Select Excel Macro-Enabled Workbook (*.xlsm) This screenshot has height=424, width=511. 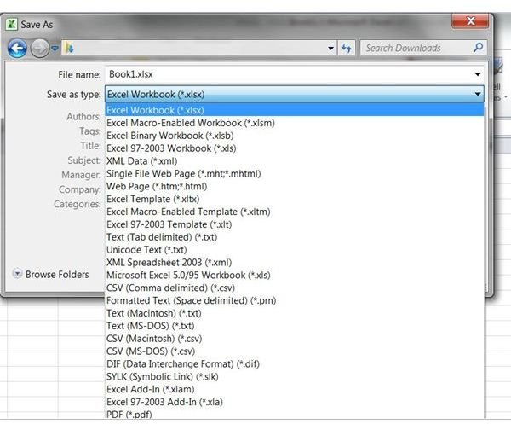[x=295, y=123]
